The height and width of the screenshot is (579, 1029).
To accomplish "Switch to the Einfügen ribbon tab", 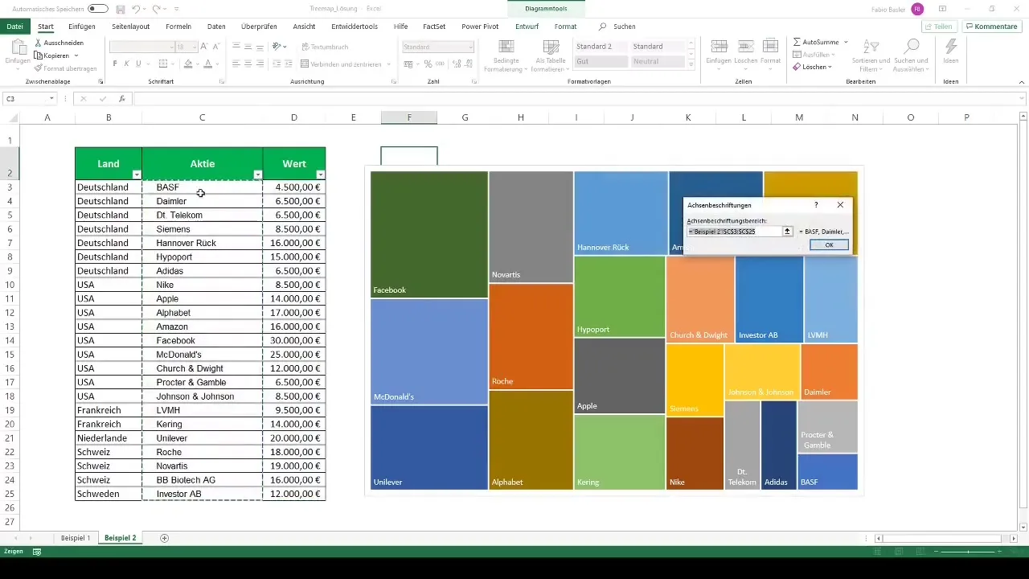I will [82, 27].
